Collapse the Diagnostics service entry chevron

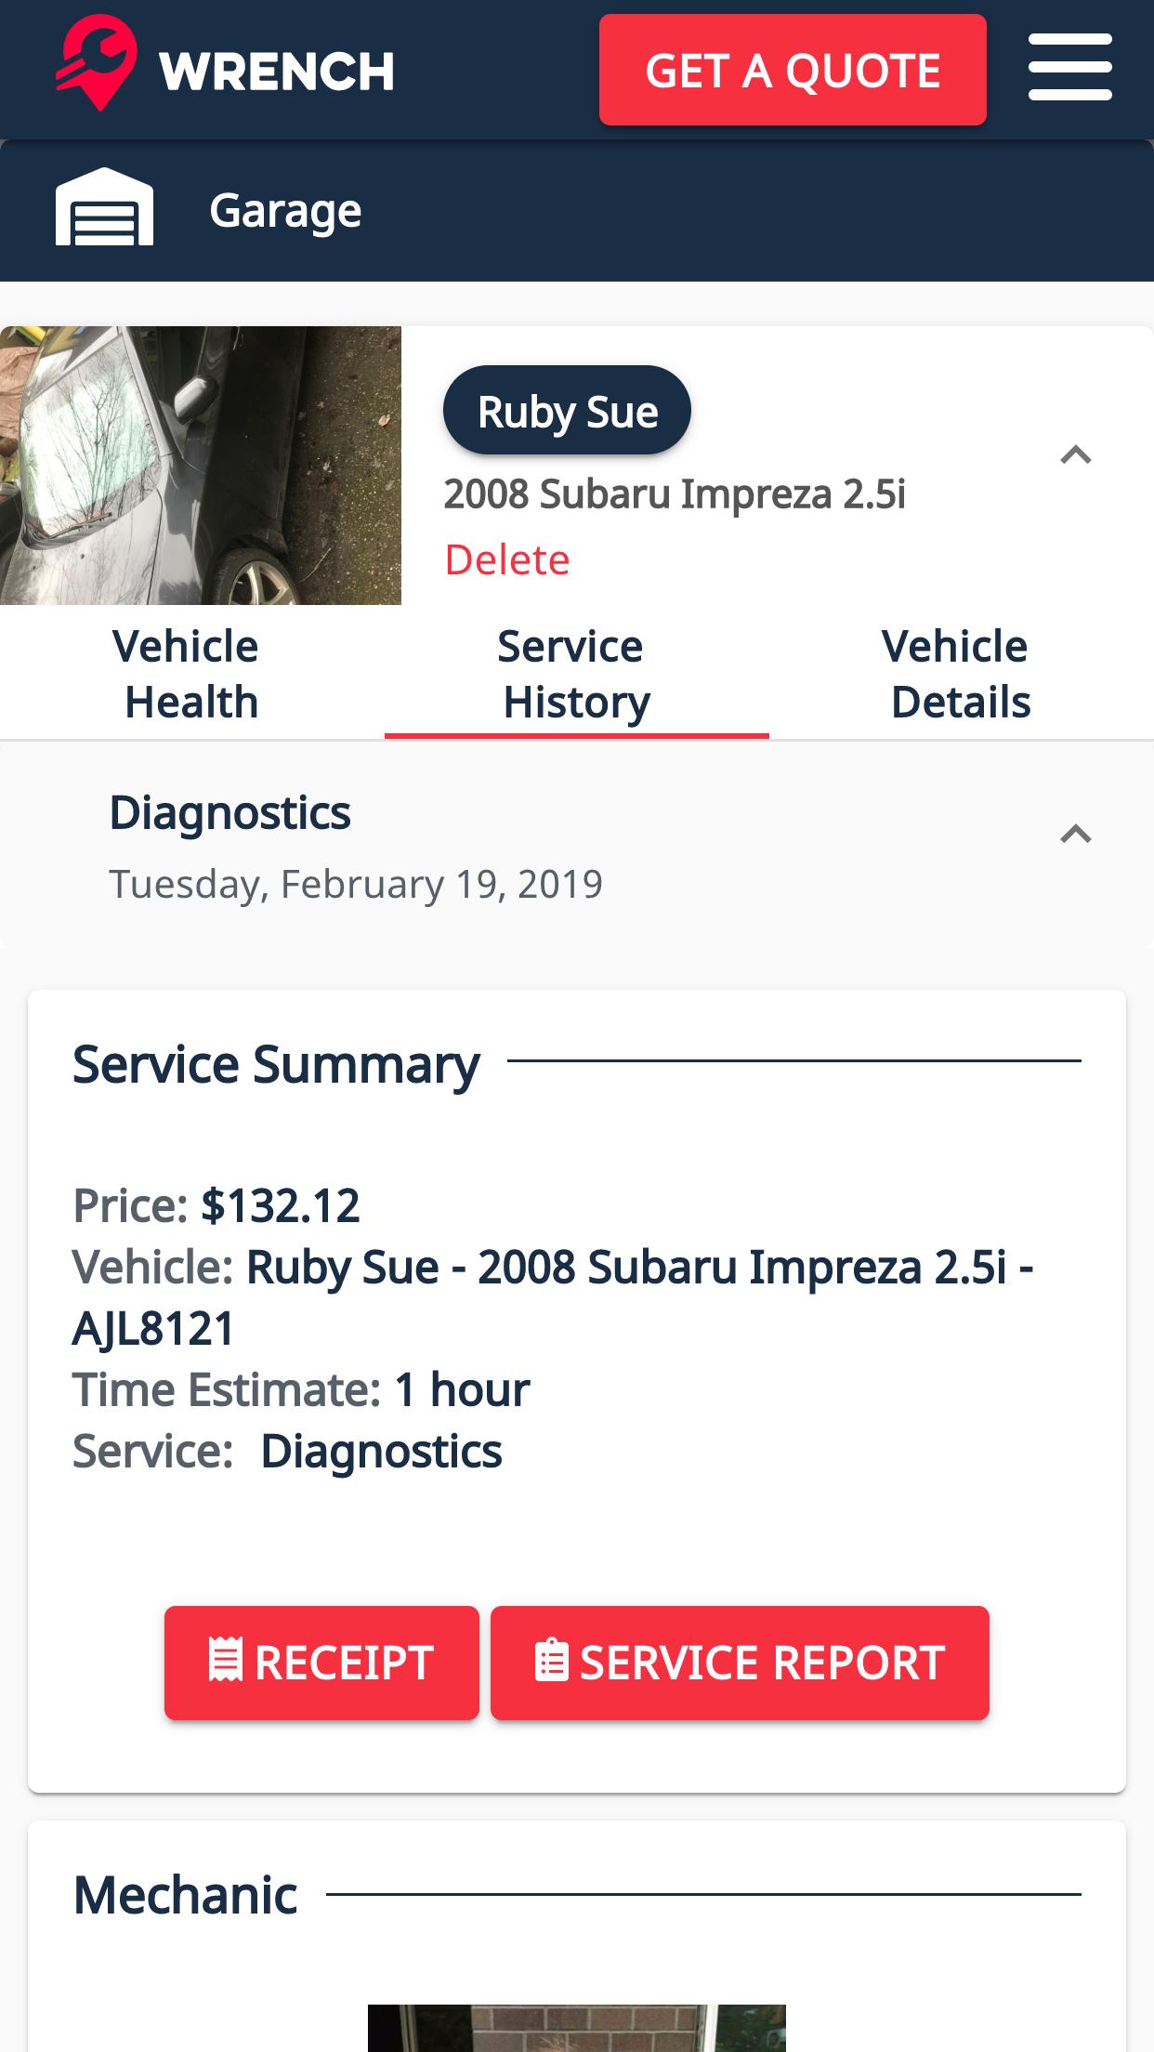pyautogui.click(x=1075, y=834)
